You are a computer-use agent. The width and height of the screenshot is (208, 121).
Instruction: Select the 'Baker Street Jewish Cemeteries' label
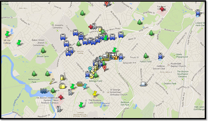[x=38, y=43]
